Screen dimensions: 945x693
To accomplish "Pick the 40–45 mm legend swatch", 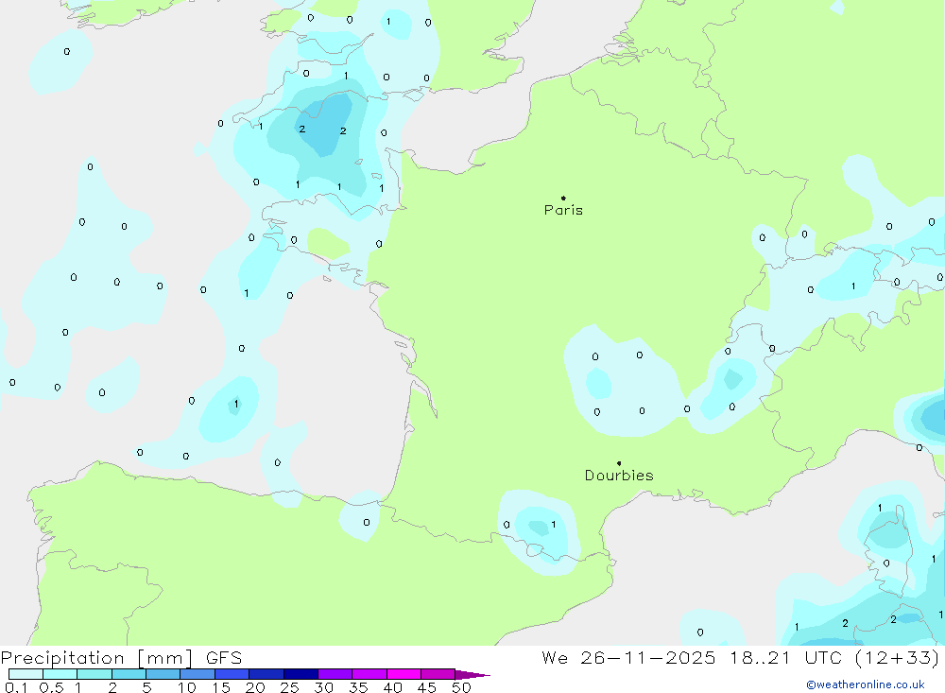I will (x=404, y=674).
